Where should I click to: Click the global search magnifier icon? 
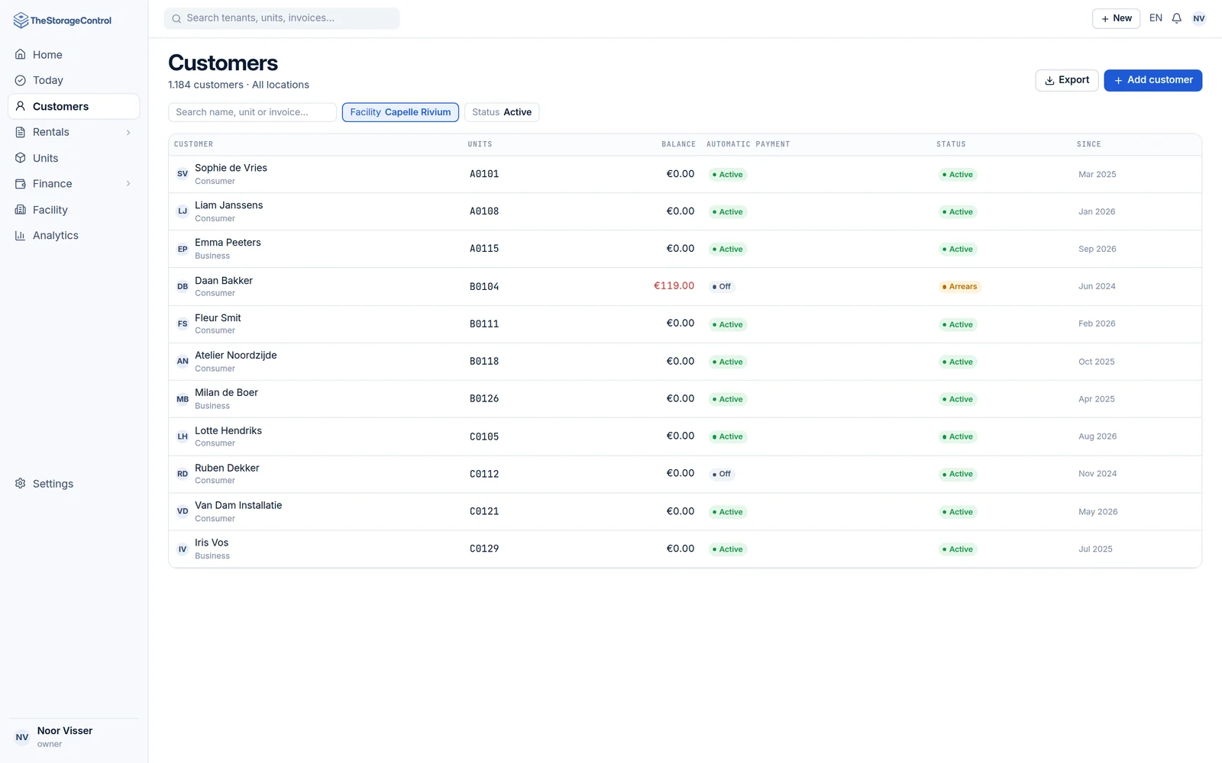(176, 18)
